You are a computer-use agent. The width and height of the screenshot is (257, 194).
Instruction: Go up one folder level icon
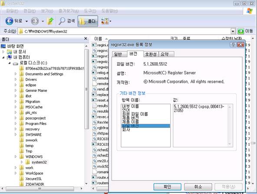click(50, 21)
